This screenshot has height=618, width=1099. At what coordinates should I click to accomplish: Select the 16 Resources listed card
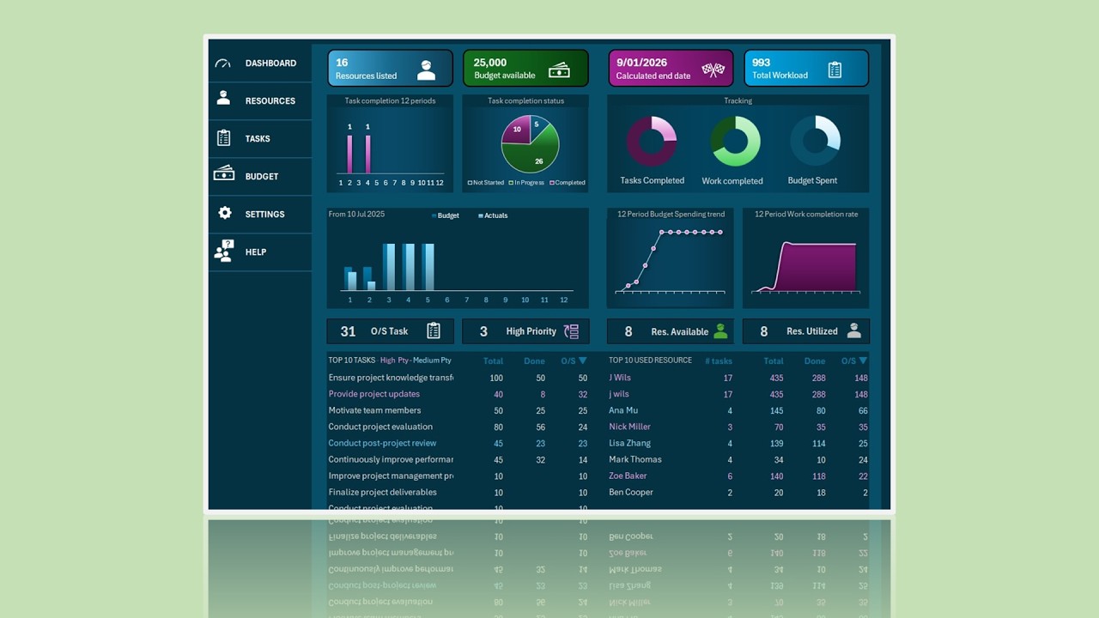pyautogui.click(x=390, y=68)
